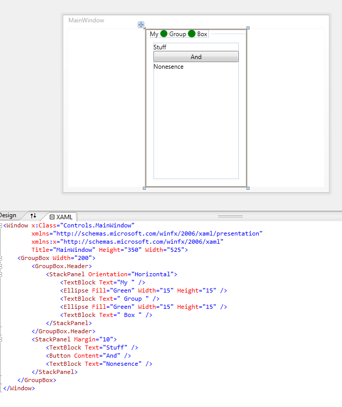The height and width of the screenshot is (407, 342).
Task: Place cursor on the Button Content="And" code line
Action: (89, 356)
